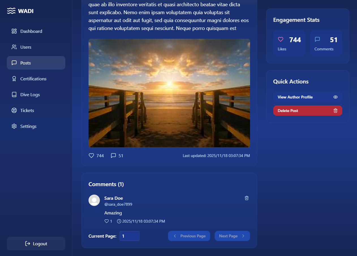Open the Settings page
The width and height of the screenshot is (357, 256).
[28, 126]
